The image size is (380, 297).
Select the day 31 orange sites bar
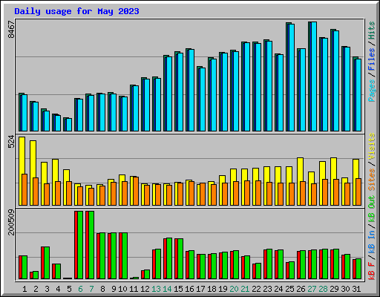pyautogui.click(x=358, y=192)
